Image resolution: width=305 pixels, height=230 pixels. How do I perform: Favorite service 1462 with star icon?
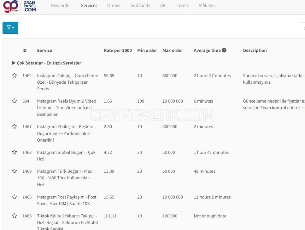click(15, 75)
